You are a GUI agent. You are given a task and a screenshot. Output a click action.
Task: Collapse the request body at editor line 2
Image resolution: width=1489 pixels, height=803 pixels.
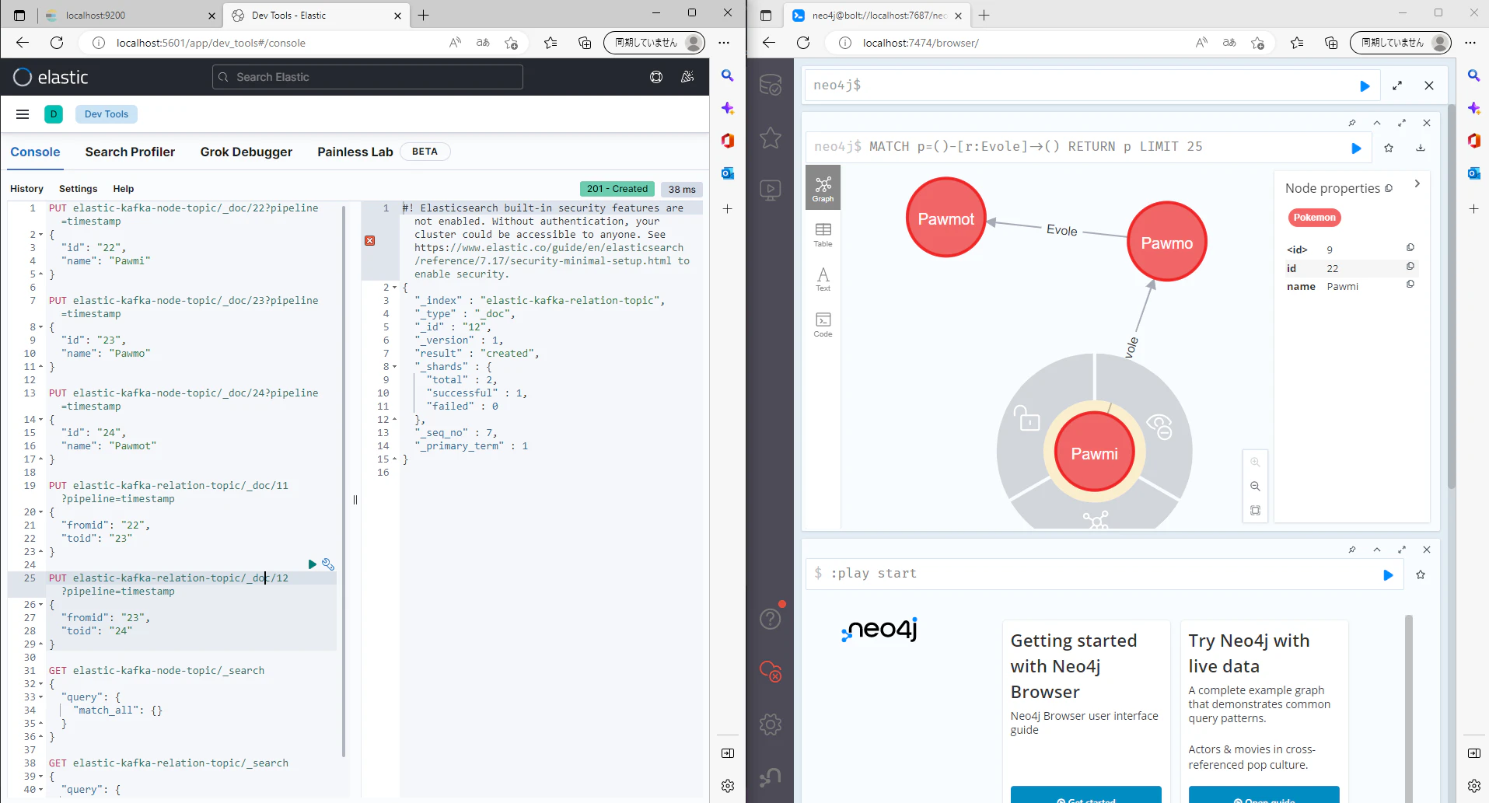(x=41, y=235)
